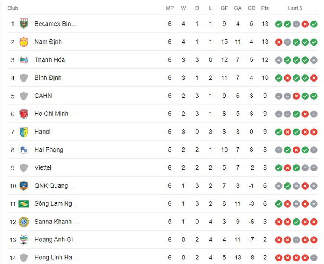324x264 pixels.
Task: Click the Ho Chi Minh club logo
Action: point(24,114)
